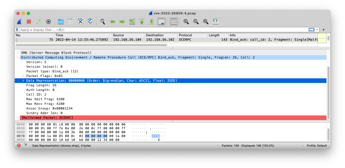The image size is (345, 168).
Task: Expand the Malformed Packet DCERPC section
Action: [x=18, y=117]
